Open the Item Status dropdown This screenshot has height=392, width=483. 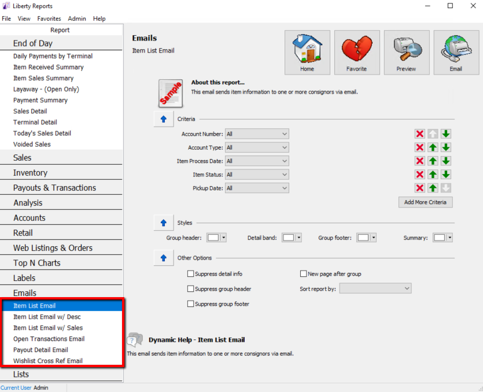pyautogui.click(x=257, y=175)
